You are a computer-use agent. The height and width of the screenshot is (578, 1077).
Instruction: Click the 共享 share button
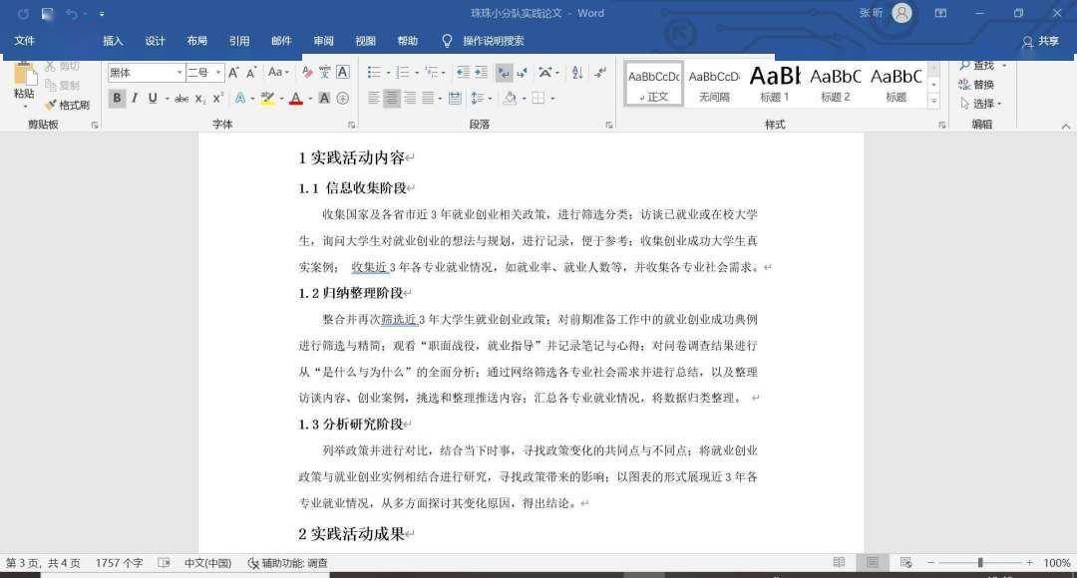(1040, 41)
